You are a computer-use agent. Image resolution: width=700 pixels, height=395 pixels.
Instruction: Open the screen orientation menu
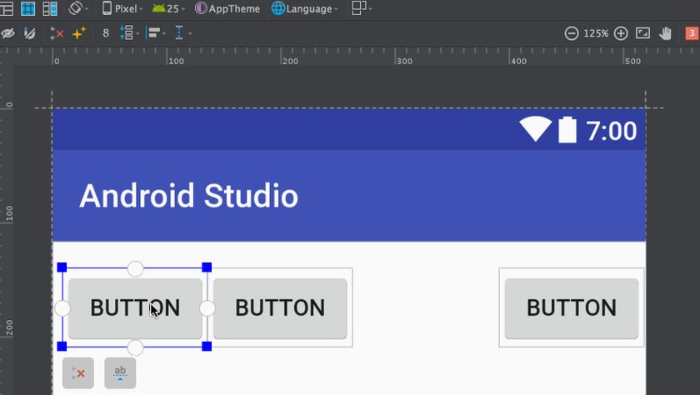click(77, 8)
